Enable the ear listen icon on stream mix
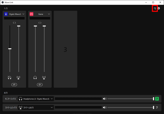Viewport: 164px width, 114px height. click(157, 108)
